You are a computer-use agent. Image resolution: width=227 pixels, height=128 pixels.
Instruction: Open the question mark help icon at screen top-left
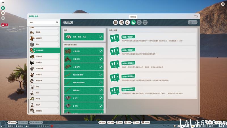point(3,3)
